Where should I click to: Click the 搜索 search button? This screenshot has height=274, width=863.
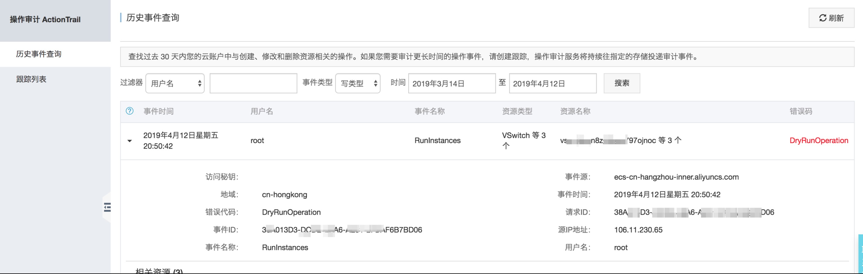tap(622, 83)
